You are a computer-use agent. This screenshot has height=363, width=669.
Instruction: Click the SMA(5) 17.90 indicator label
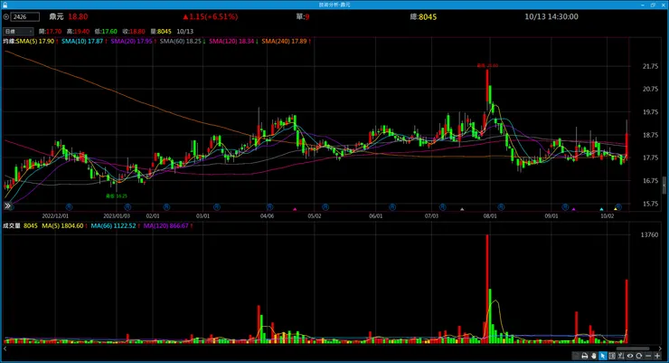pyautogui.click(x=35, y=42)
